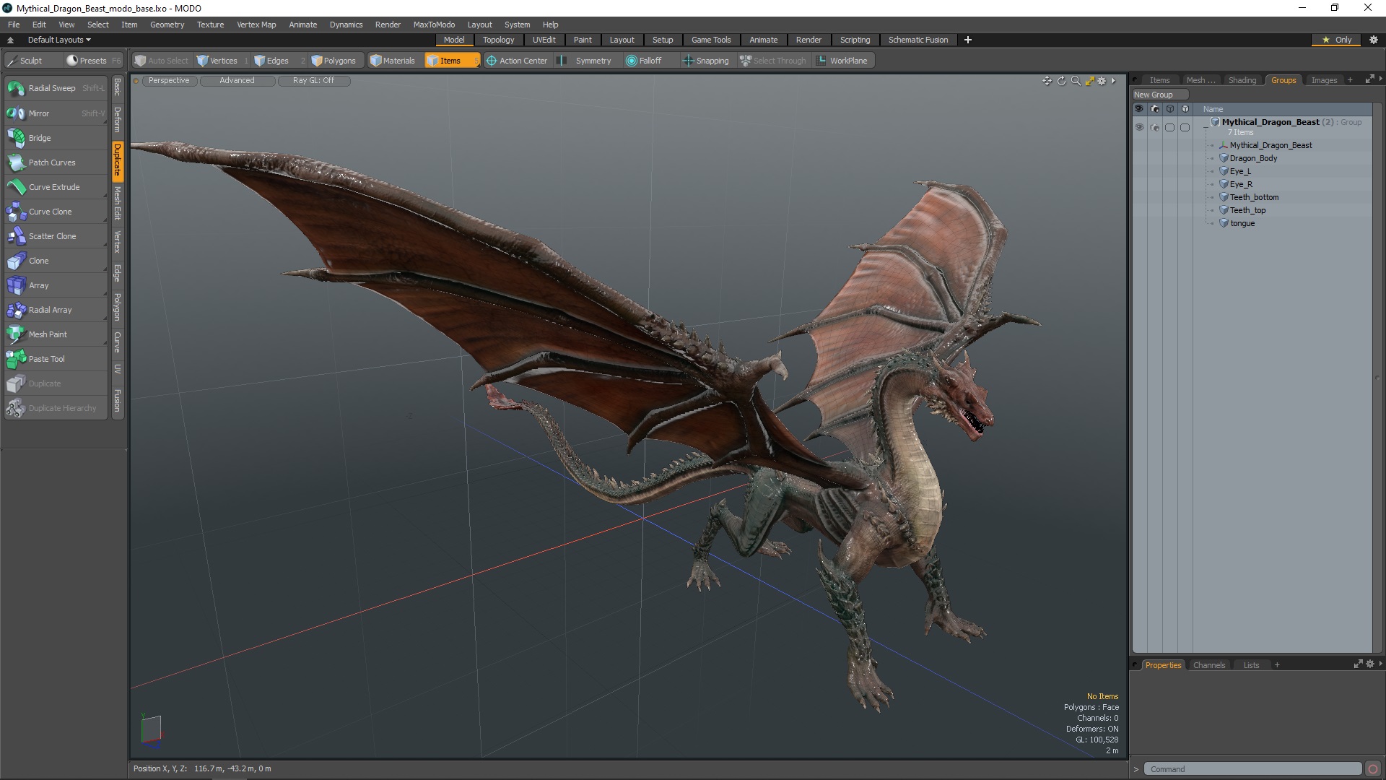Viewport: 1386px width, 780px height.
Task: Open the Vertex Map menu
Action: click(x=256, y=25)
